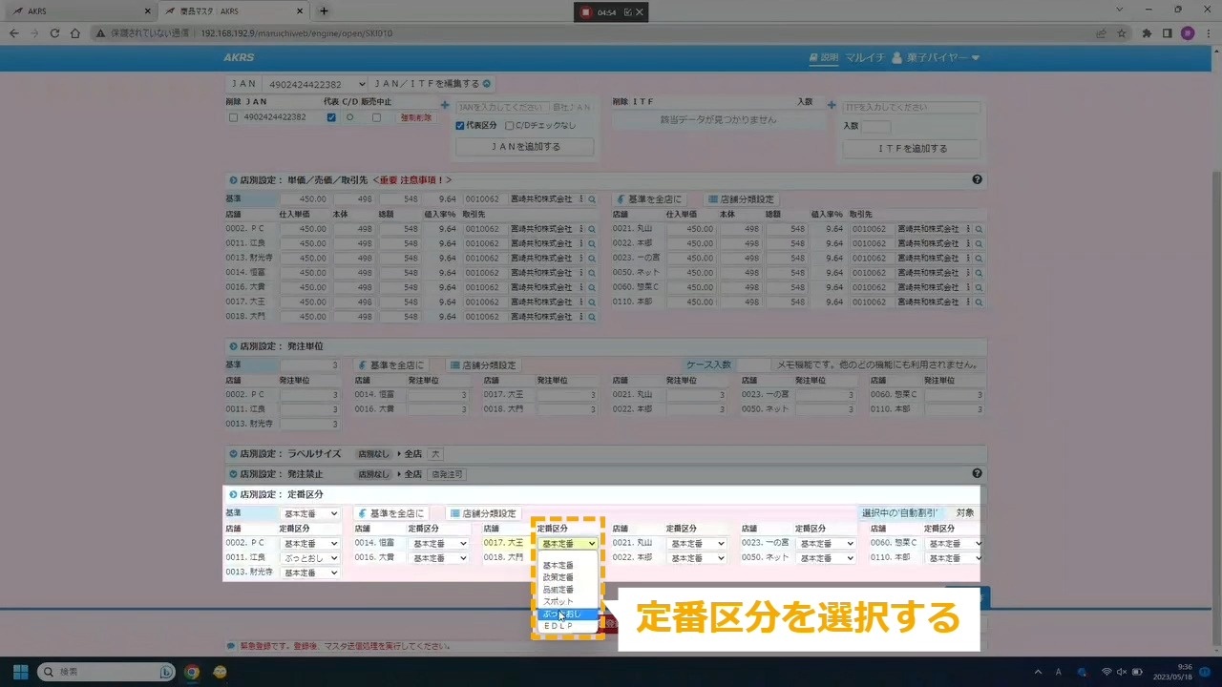Expand the JAN code selector dropdown
Screen dimensions: 1222x687
[x=313, y=84]
